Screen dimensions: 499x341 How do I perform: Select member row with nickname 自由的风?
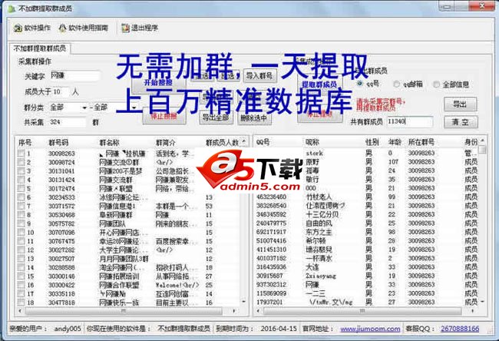tap(366, 223)
